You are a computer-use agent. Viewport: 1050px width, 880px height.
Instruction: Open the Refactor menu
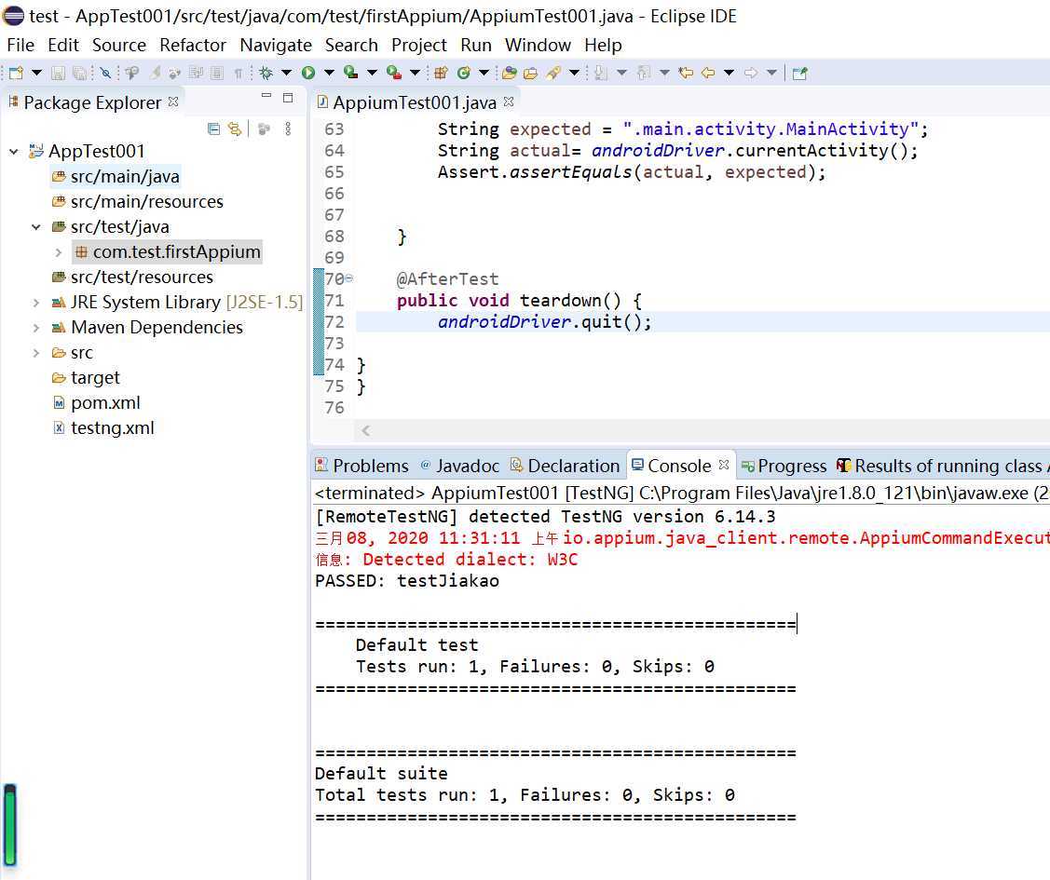[193, 45]
